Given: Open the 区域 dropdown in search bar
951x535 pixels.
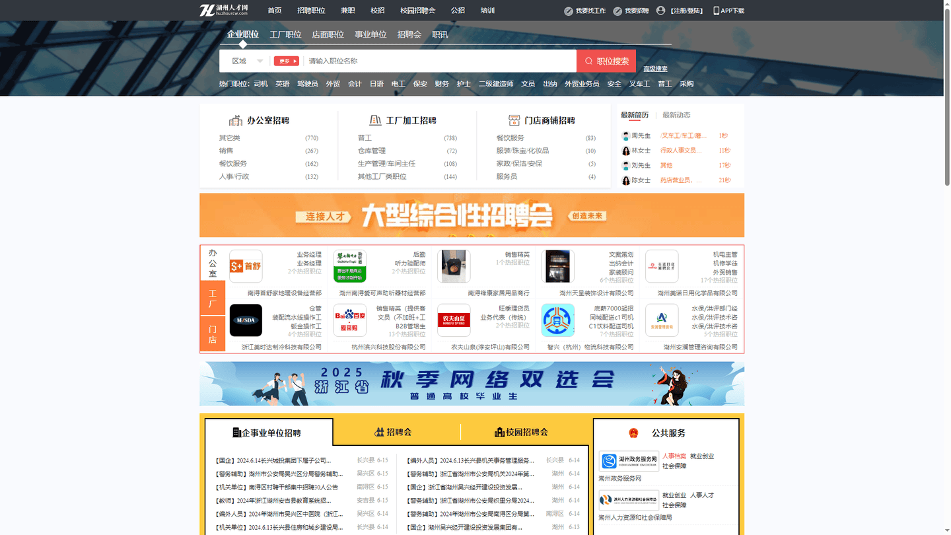Looking at the screenshot, I should pyautogui.click(x=247, y=61).
